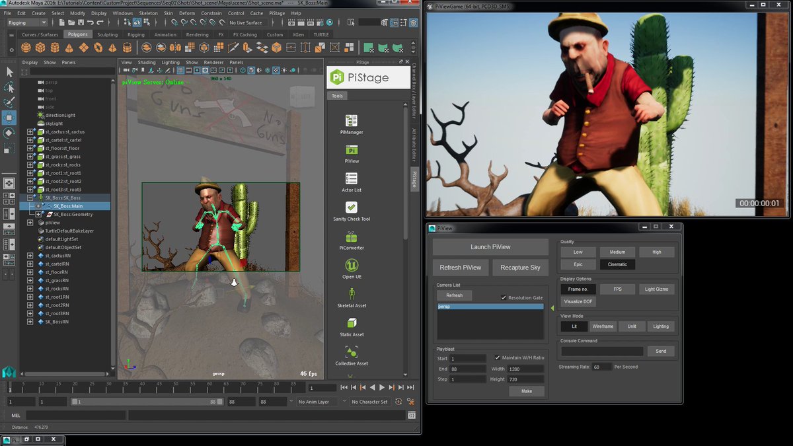Toggle the auto keyframe icon
This screenshot has height=446, width=793.
(x=398, y=402)
